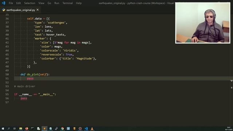Open the Go menu
Screen dimensions: 233x131
(x=50, y=3)
